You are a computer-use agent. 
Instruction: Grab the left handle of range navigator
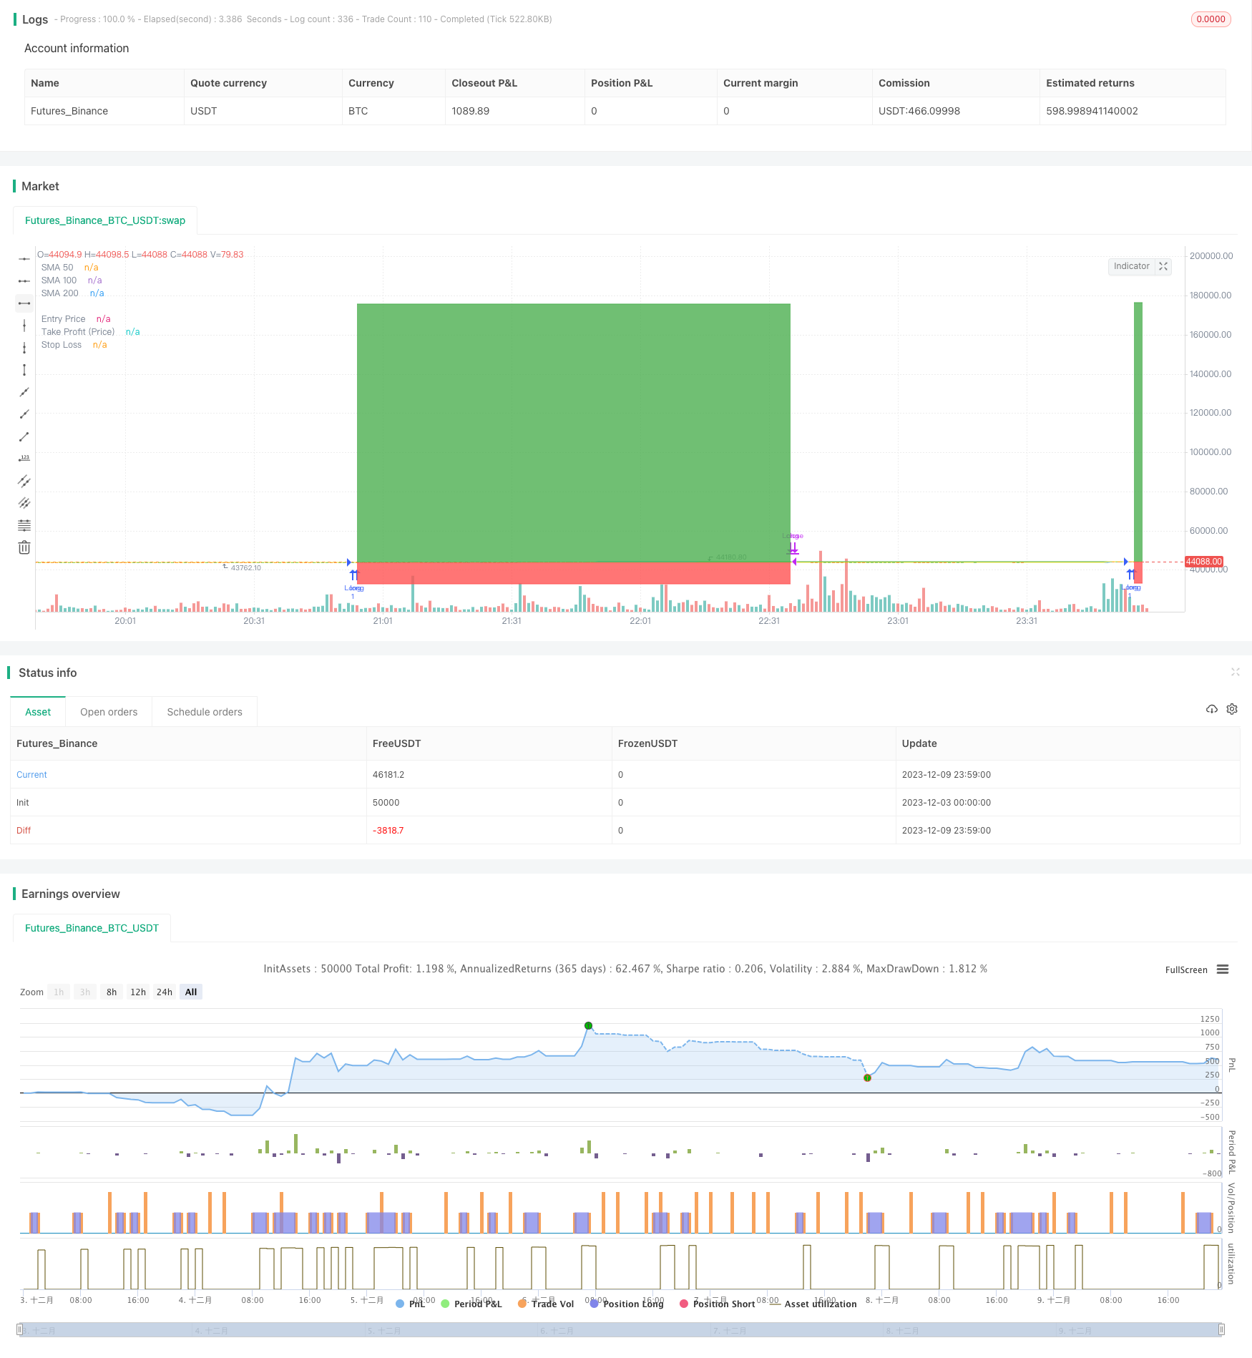20,1329
